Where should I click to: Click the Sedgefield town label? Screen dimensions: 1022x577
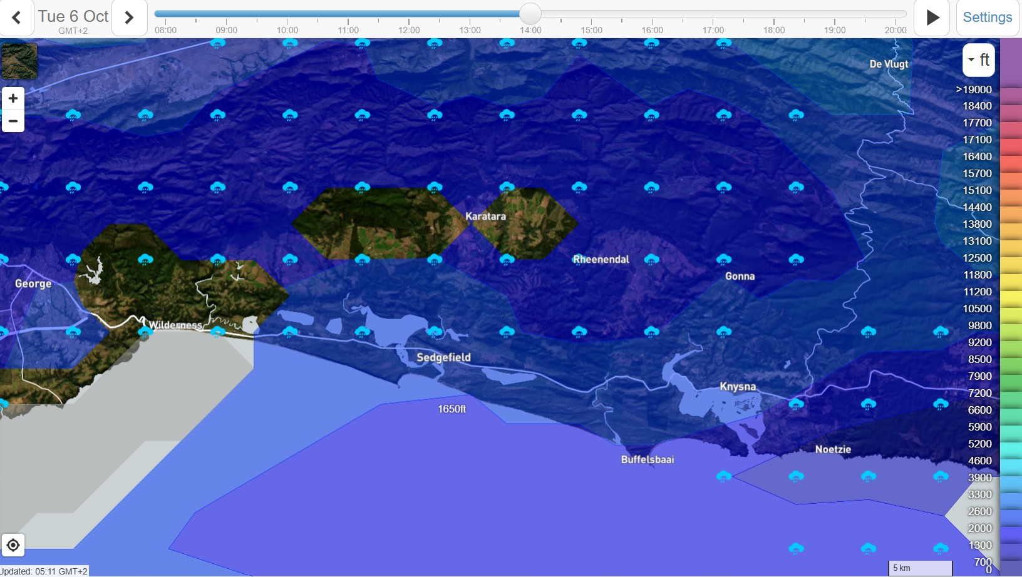tap(443, 357)
